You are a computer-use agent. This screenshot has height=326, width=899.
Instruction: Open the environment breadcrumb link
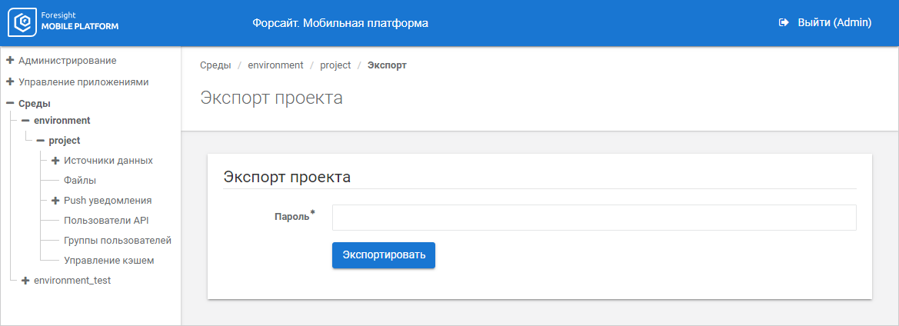pos(275,65)
